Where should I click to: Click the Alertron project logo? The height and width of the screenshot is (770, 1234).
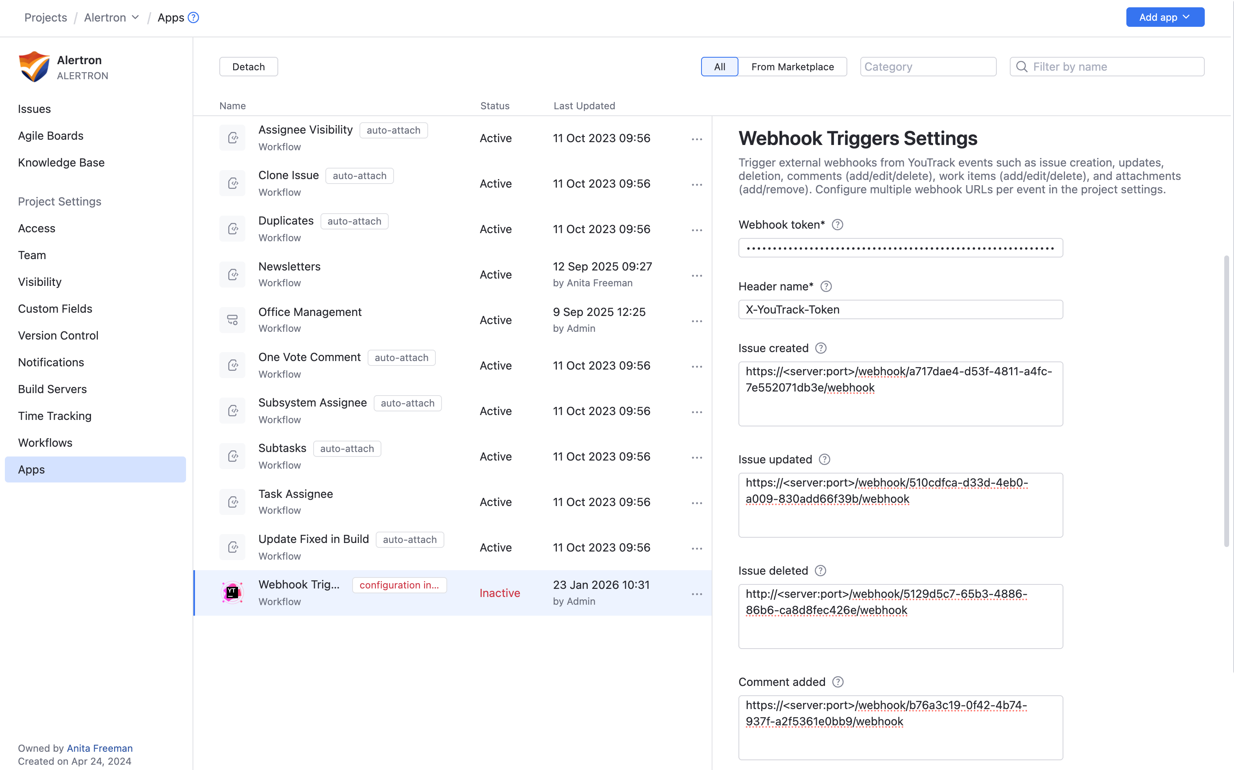coord(34,67)
